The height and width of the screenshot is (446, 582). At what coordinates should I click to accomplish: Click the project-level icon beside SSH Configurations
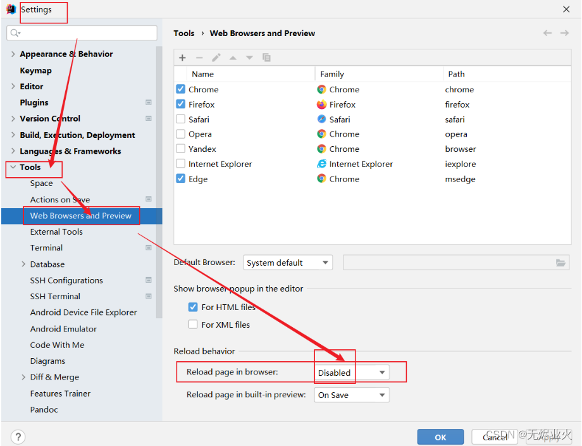149,280
